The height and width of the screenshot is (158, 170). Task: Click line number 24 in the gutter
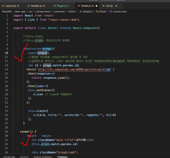[6, 111]
